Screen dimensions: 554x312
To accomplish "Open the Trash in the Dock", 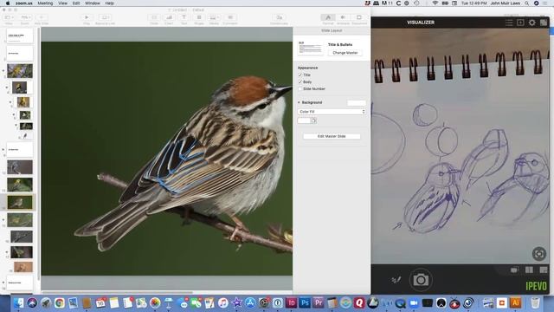I will coord(535,303).
